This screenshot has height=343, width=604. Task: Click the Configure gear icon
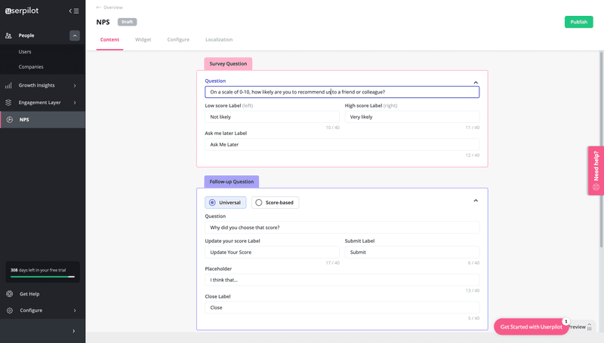pyautogui.click(x=9, y=310)
